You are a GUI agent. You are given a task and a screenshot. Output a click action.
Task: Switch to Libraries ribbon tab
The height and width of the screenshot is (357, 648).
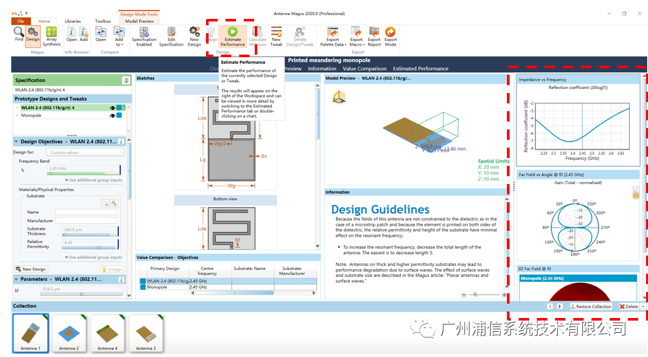73,21
